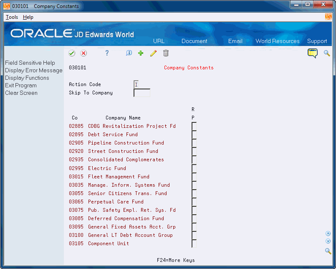
Task: Click RP field for Senior Citizens Trans. Fund
Action: [x=194, y=193]
